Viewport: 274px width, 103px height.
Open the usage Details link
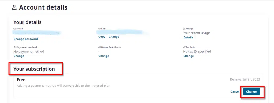coord(188,37)
